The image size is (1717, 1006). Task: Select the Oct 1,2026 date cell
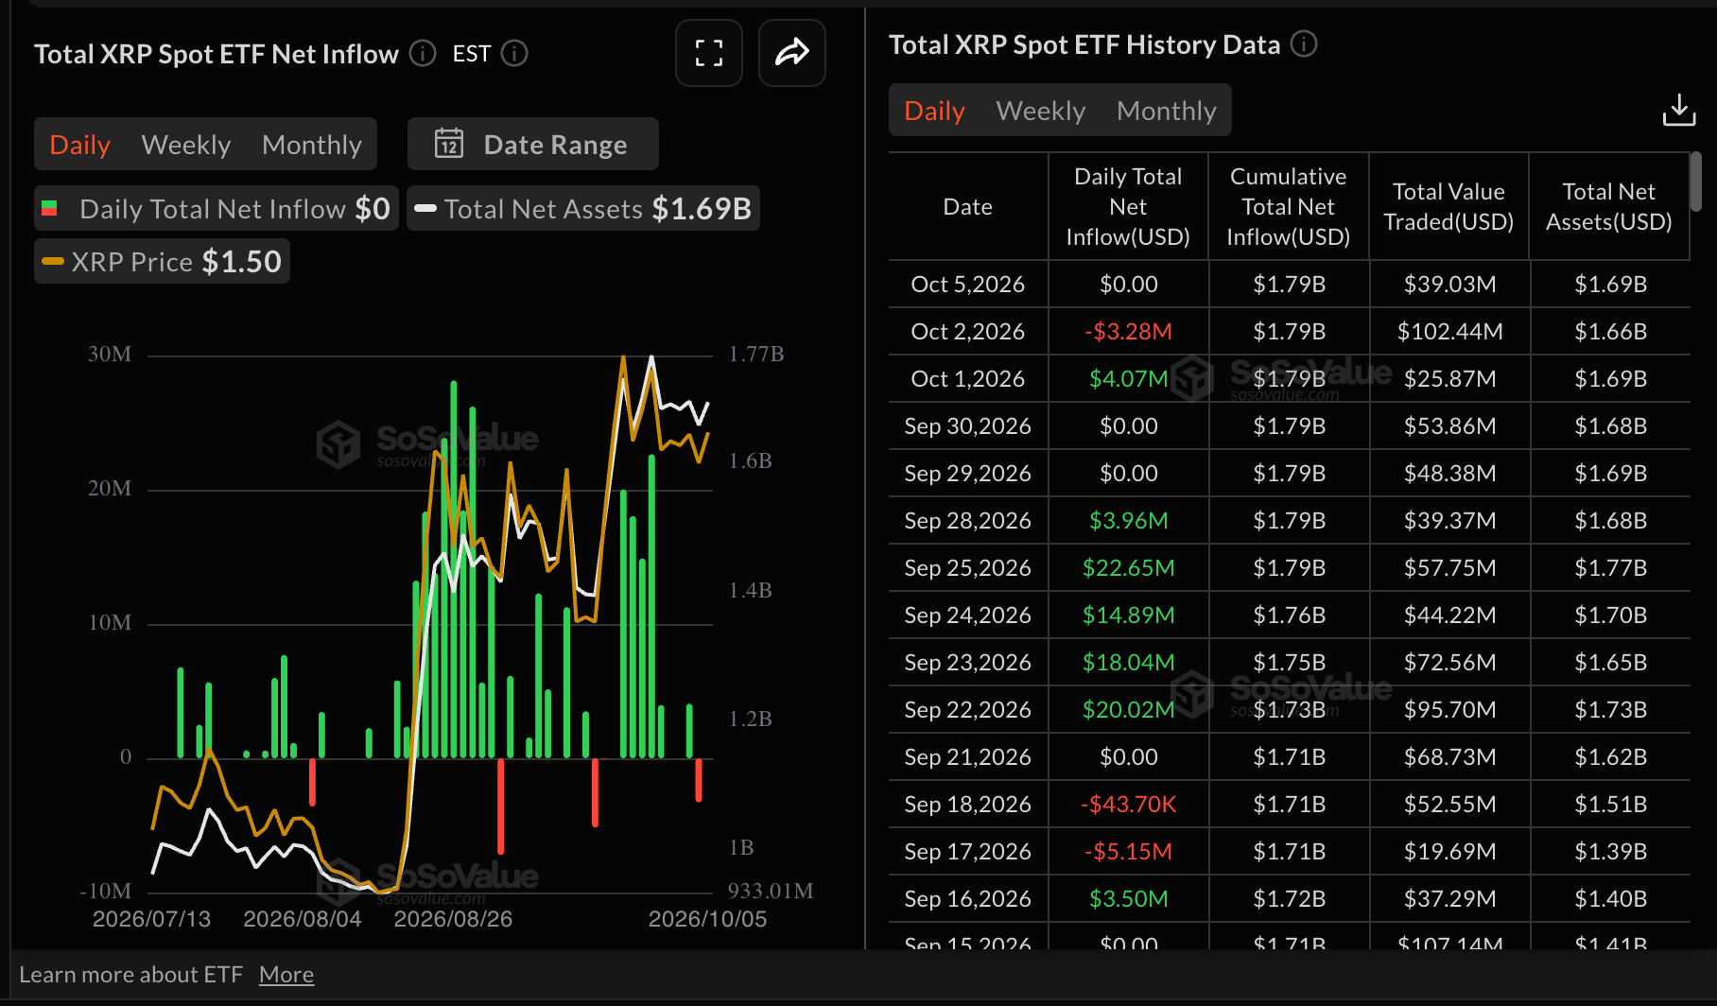(x=968, y=378)
